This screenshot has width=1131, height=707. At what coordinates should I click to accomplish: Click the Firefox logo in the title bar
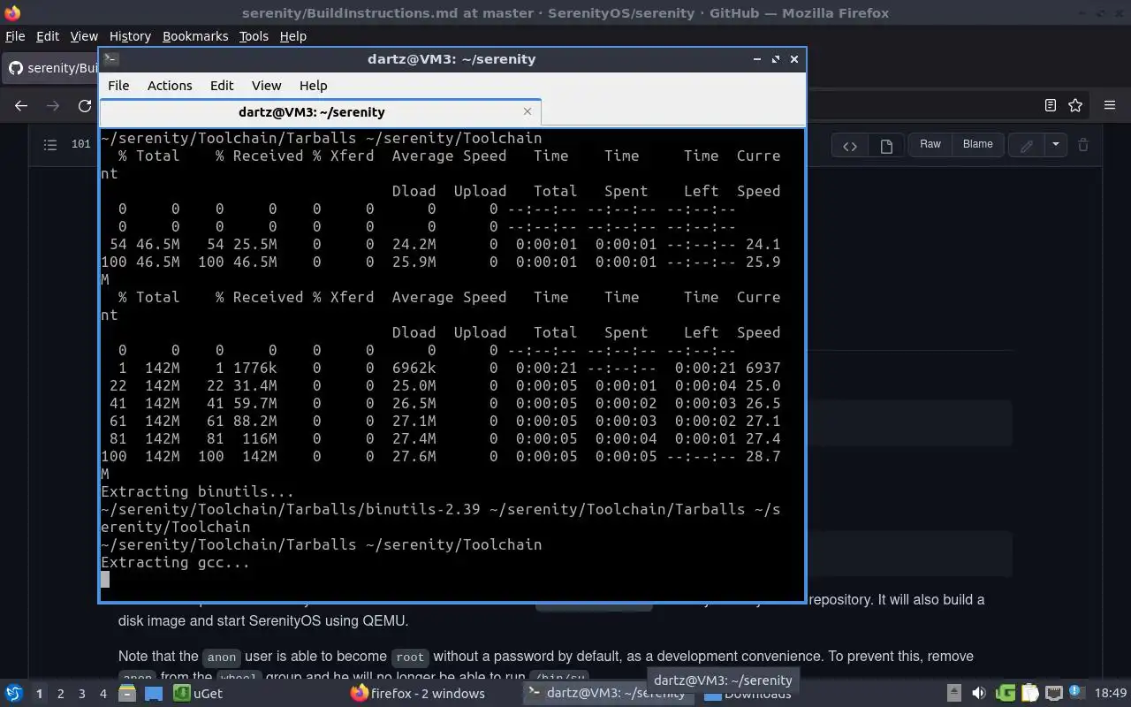coord(11,12)
